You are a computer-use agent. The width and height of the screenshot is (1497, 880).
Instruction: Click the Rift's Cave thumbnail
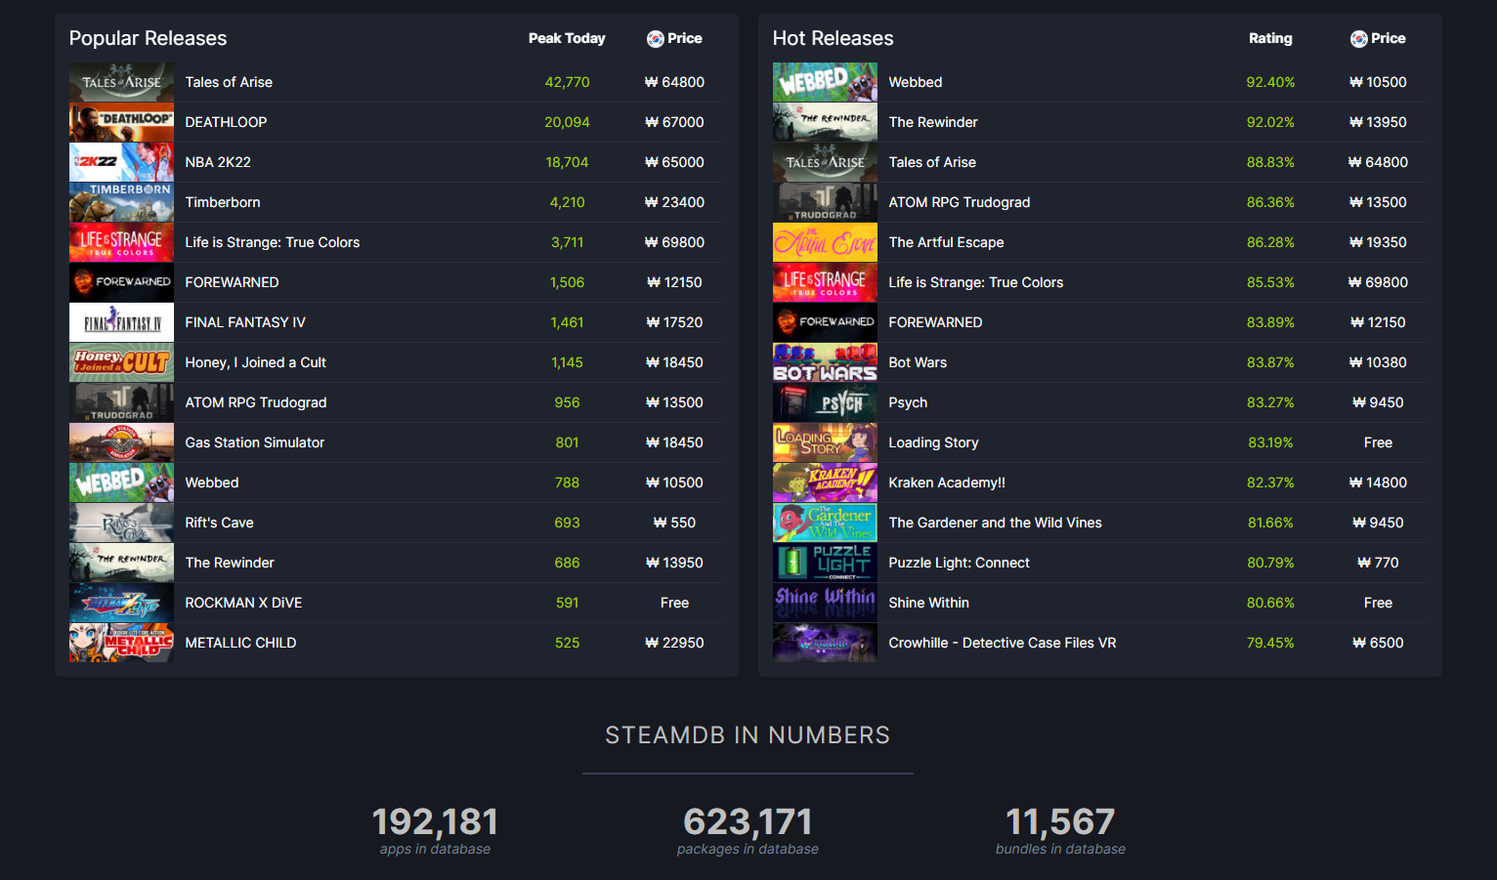pos(121,523)
